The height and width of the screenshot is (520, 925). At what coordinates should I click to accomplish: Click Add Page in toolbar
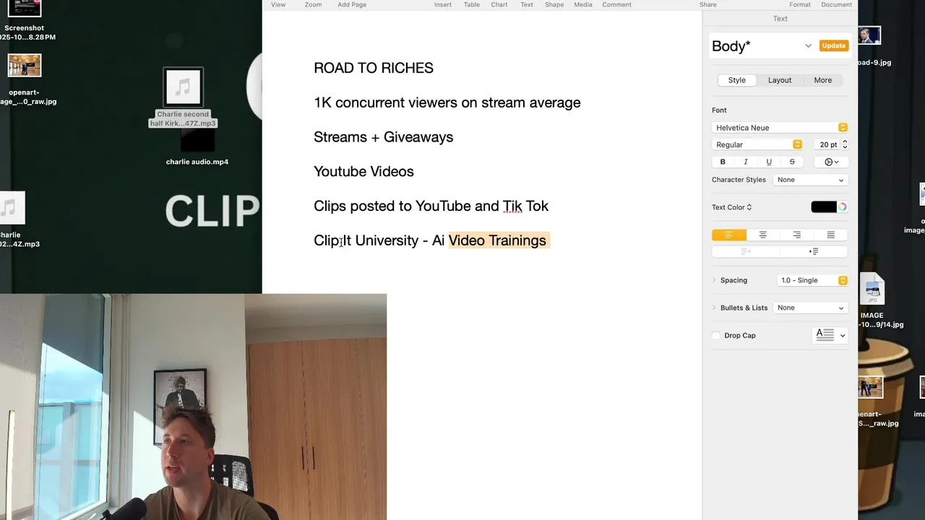[x=352, y=4]
